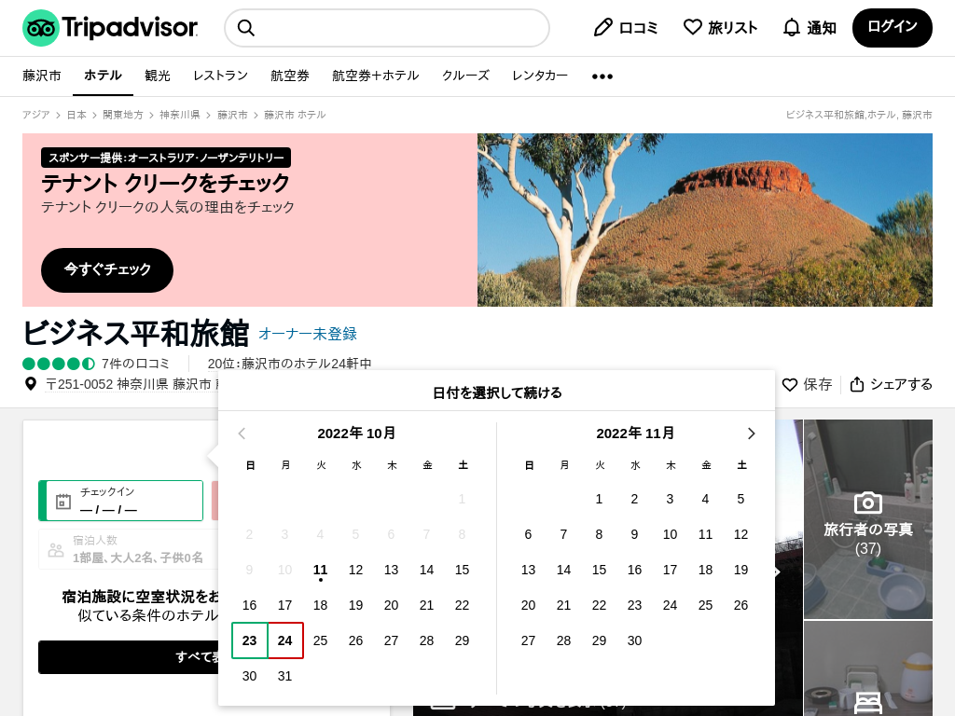Select November 12 in the calendar
955x716 pixels.
(740, 534)
